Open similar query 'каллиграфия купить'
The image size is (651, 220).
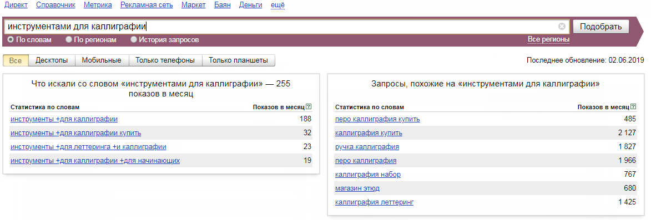pyautogui.click(x=369, y=133)
